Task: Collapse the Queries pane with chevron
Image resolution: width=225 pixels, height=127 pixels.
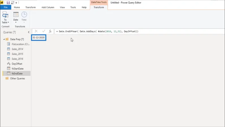Action: (29, 32)
